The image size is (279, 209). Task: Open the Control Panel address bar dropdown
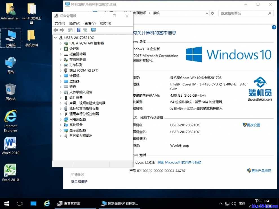(207, 13)
